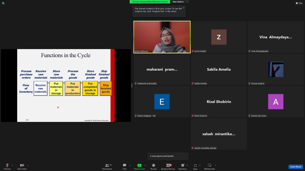Open the Participants panel
Image resolution: width=305 pixels, height=171 pixels.
click(107, 166)
